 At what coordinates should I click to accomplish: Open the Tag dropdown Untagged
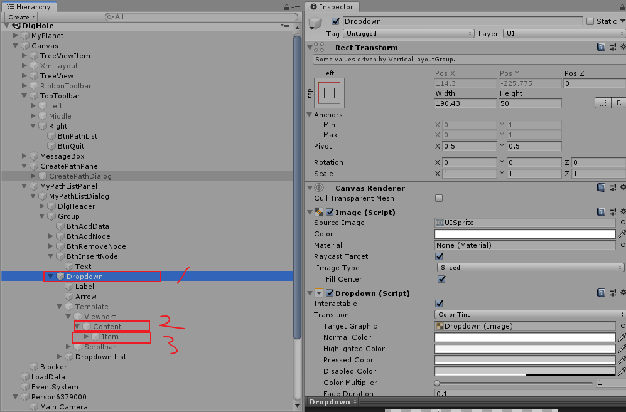pos(408,33)
